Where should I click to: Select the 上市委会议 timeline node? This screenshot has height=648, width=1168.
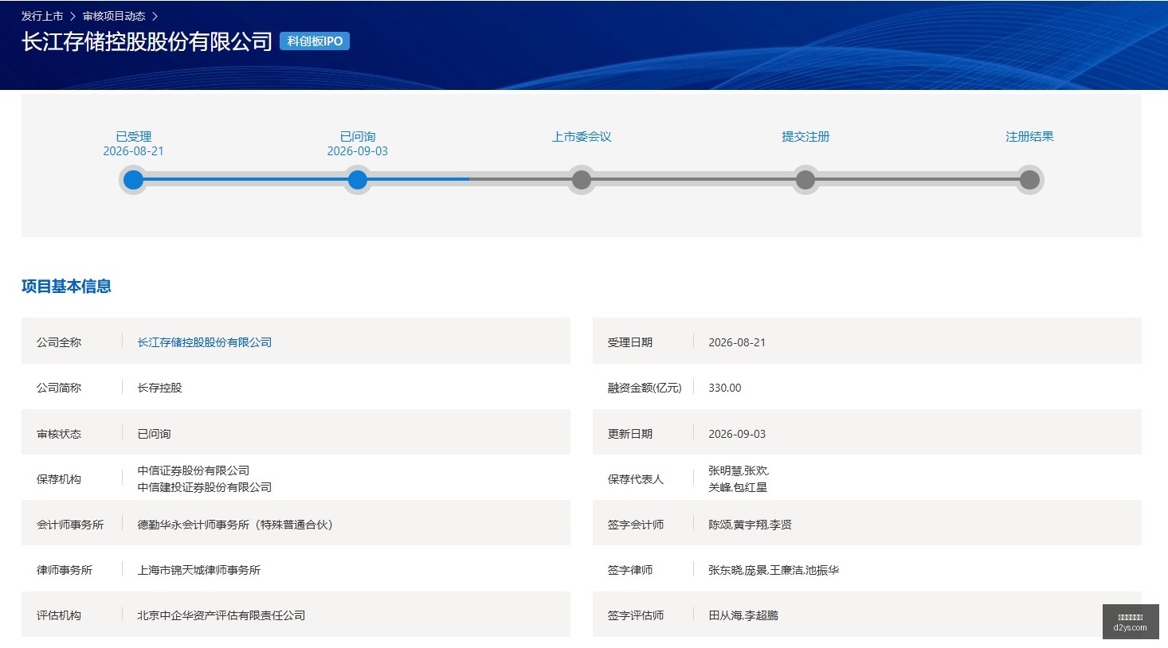[x=582, y=180]
